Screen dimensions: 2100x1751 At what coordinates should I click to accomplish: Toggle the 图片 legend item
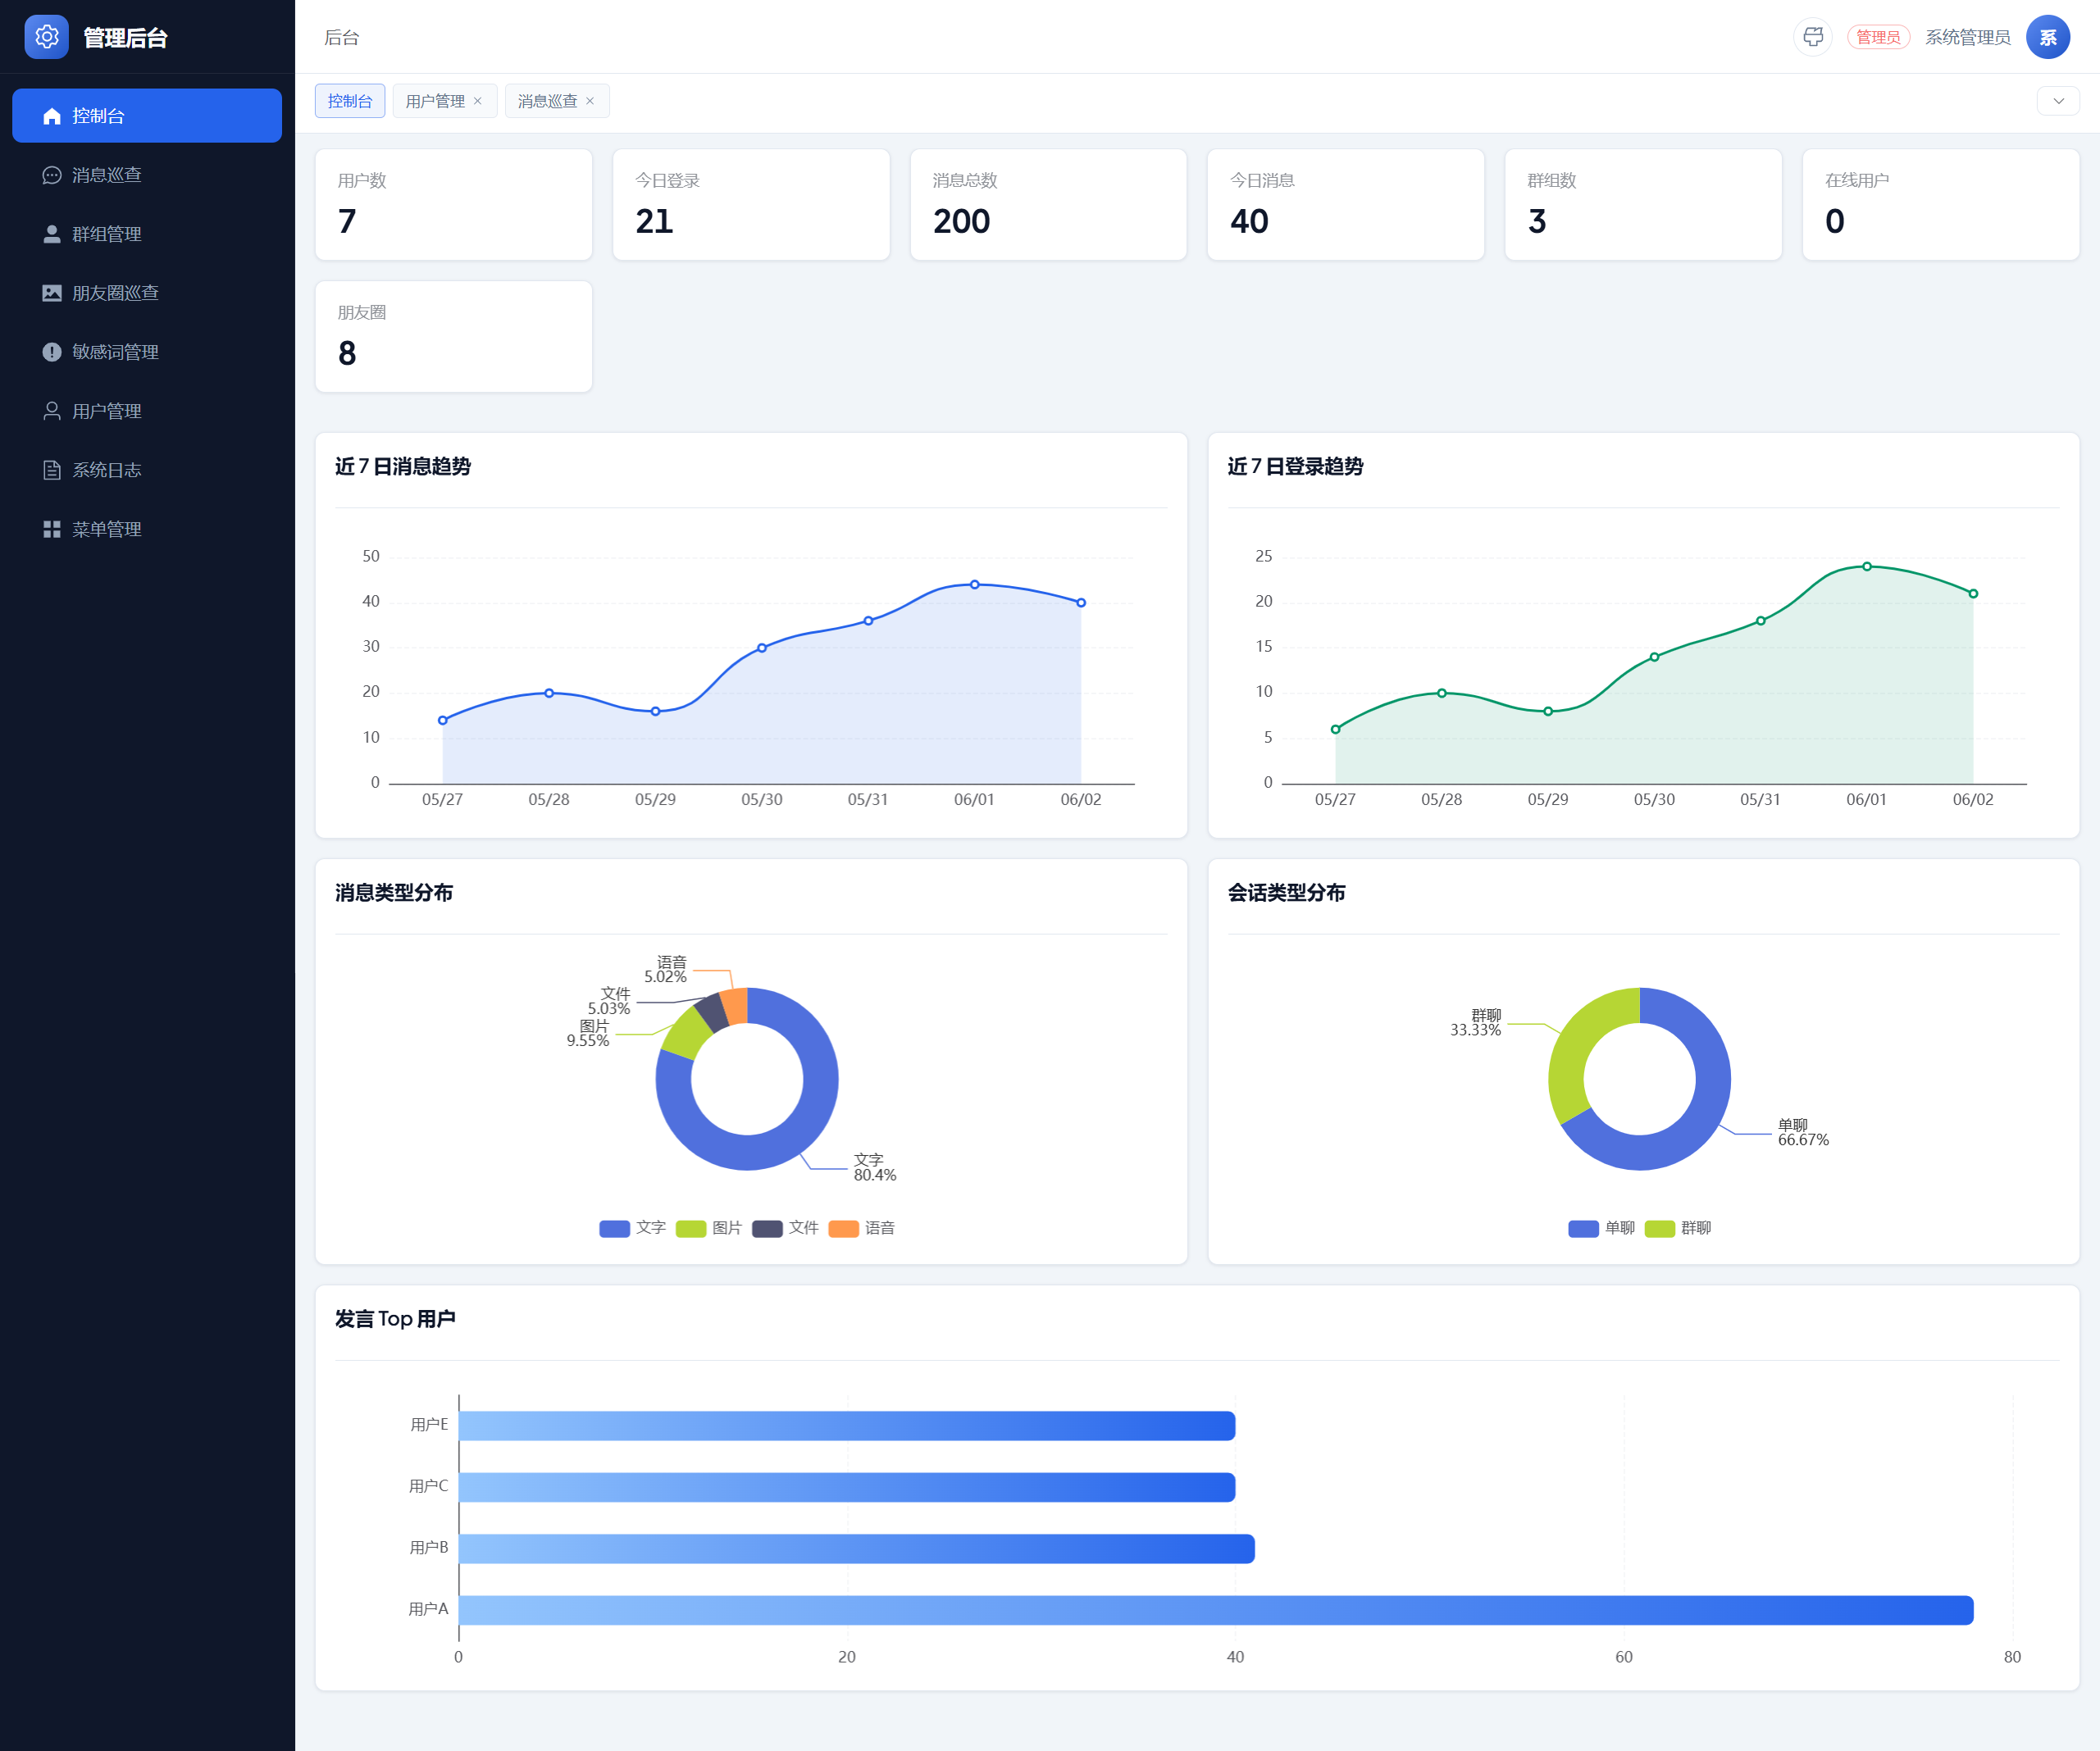point(709,1228)
